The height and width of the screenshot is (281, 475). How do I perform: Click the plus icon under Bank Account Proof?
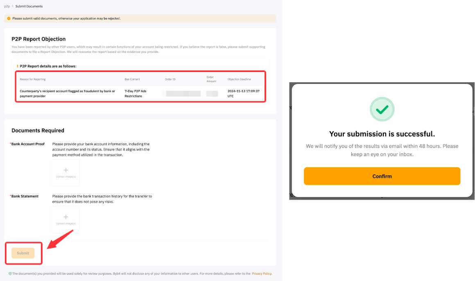pos(66,170)
